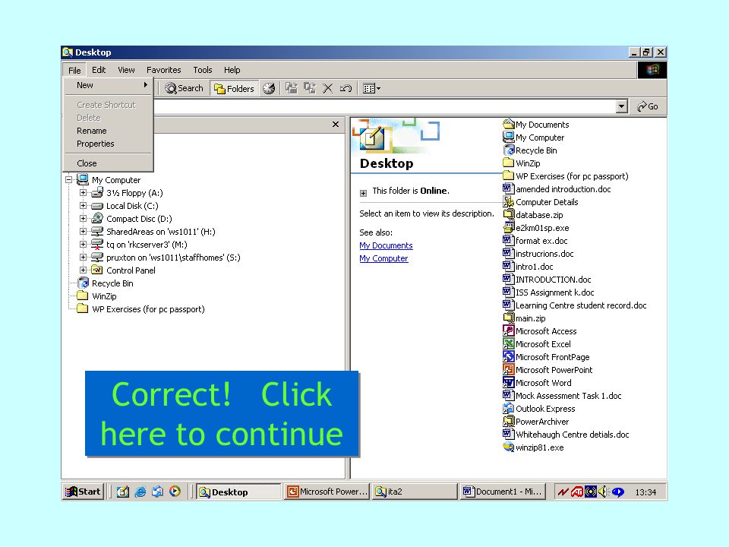Select Recycle Bin icon in file list
729x547 pixels.
tap(509, 150)
